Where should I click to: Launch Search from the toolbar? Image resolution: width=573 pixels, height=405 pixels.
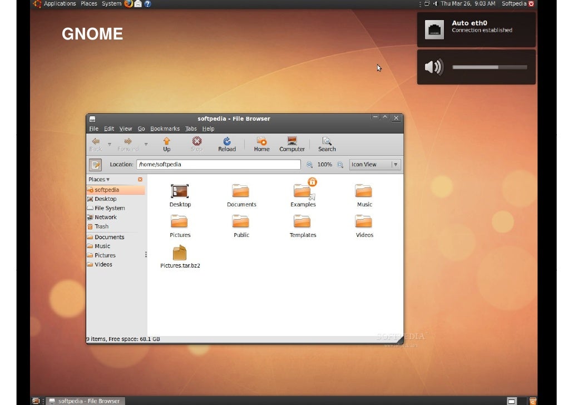327,145
